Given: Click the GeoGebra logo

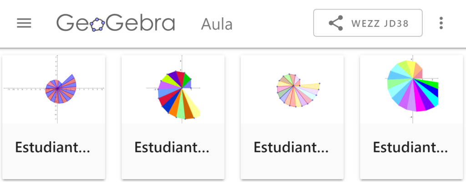Looking at the screenshot, I should click(116, 23).
